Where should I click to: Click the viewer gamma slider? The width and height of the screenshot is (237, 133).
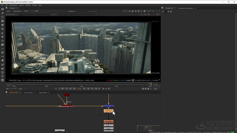coord(76,15)
